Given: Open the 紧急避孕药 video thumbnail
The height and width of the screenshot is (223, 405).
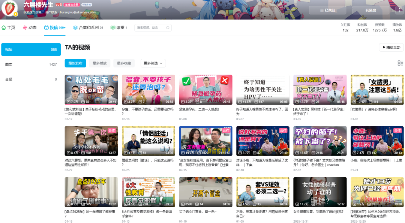Looking at the screenshot, I should [x=205, y=90].
